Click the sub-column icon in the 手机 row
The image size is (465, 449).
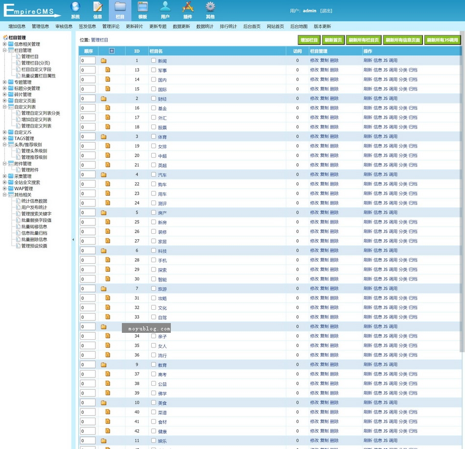point(108,260)
